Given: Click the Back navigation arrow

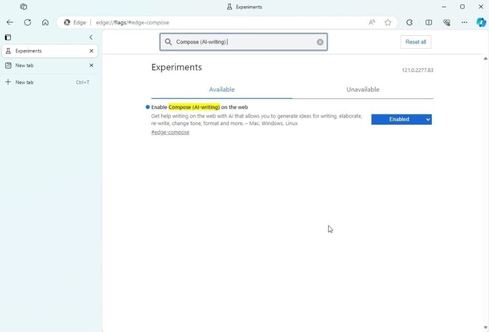Looking at the screenshot, I should click(10, 22).
